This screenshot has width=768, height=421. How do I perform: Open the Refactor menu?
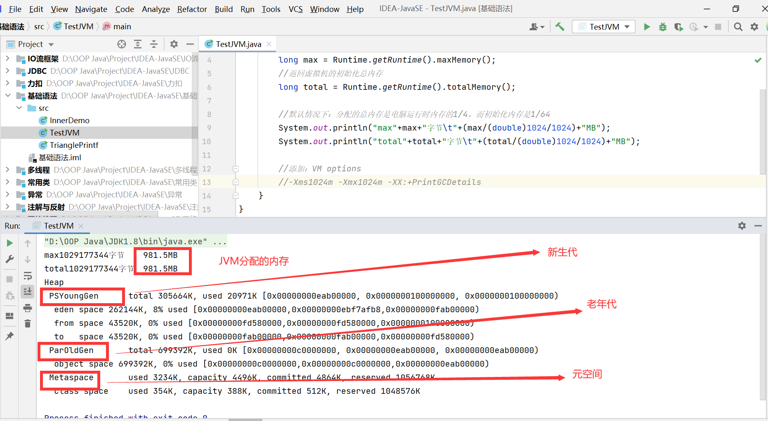[x=192, y=9]
